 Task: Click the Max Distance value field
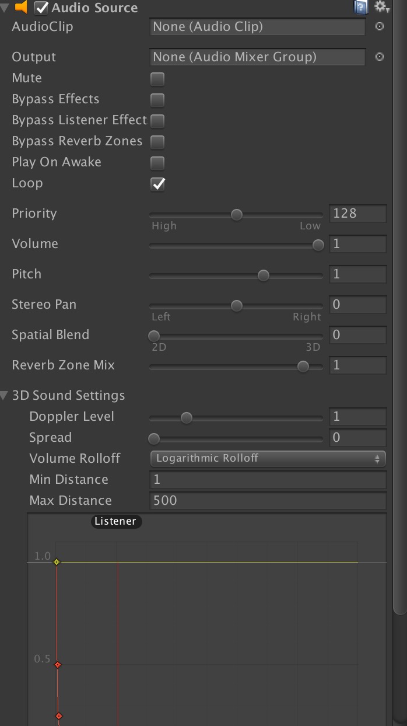coord(268,500)
